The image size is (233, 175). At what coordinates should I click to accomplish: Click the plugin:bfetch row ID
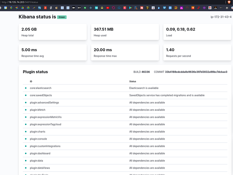[38, 110]
